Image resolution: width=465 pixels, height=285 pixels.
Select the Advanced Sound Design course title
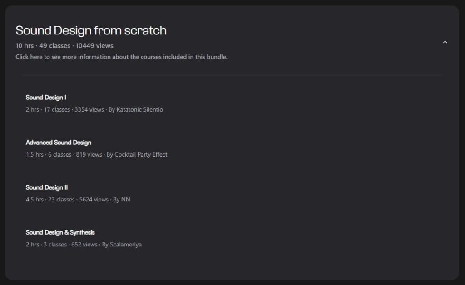point(59,142)
